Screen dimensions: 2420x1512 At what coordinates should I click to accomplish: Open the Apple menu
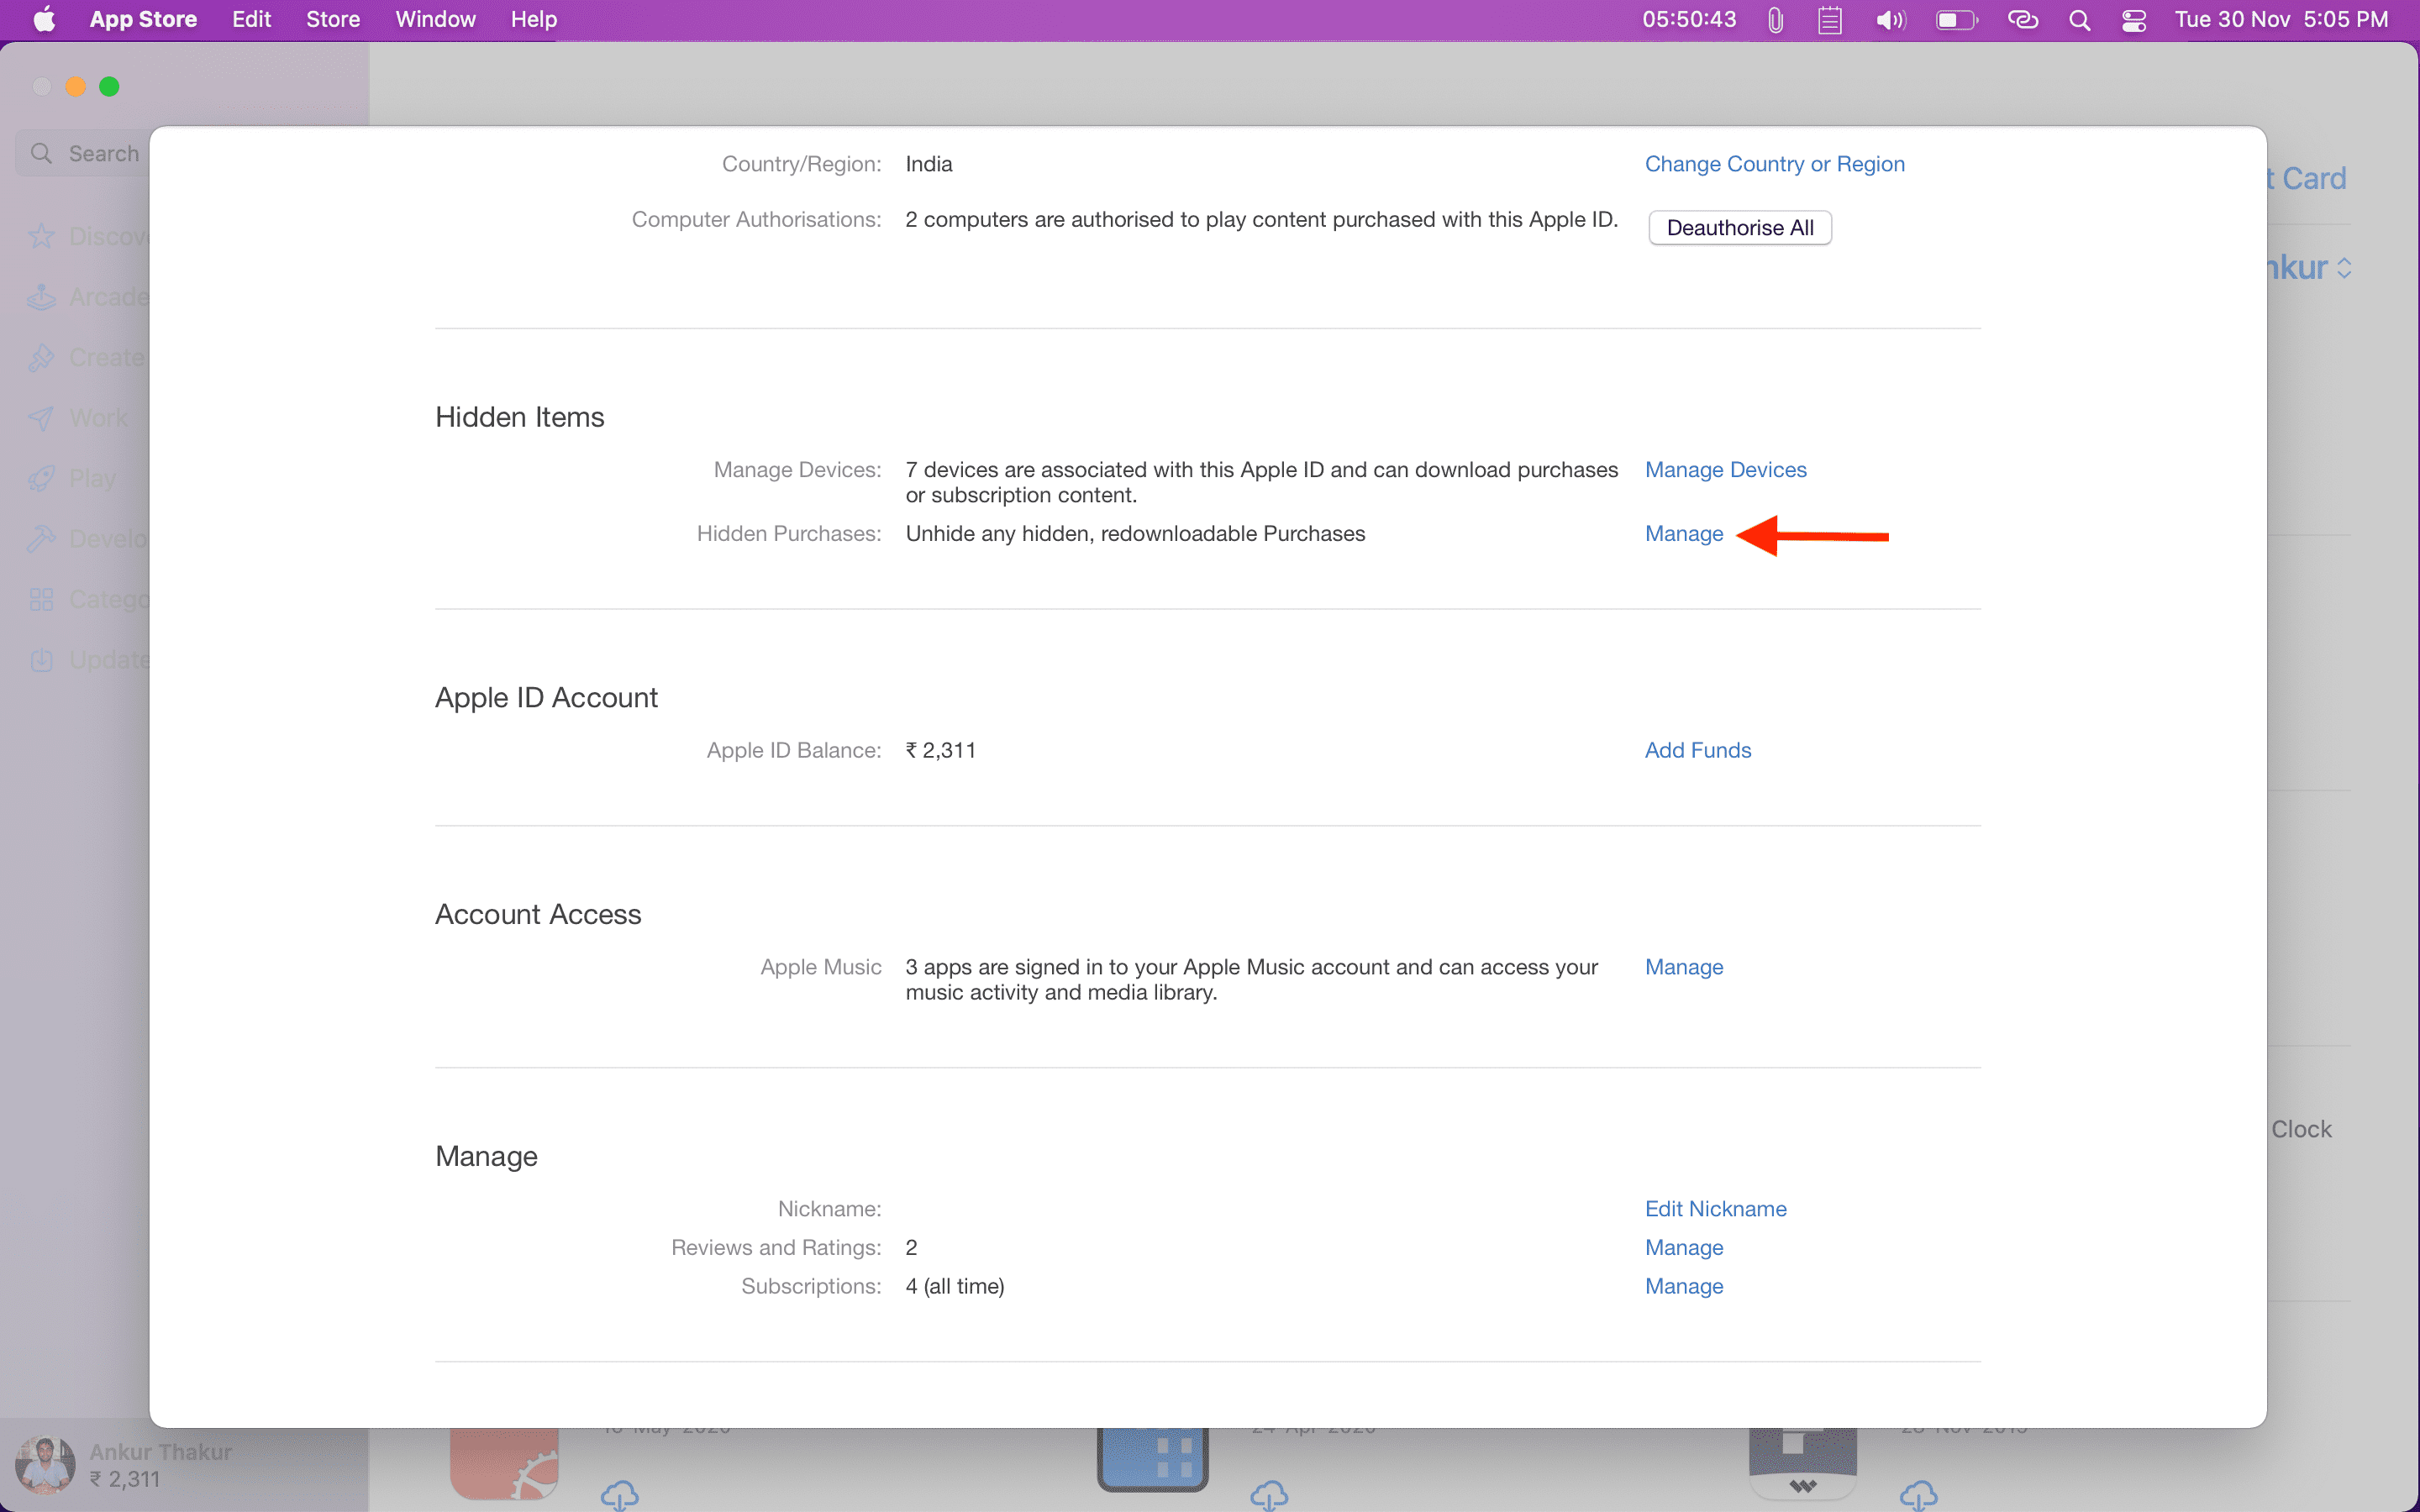pos(44,19)
